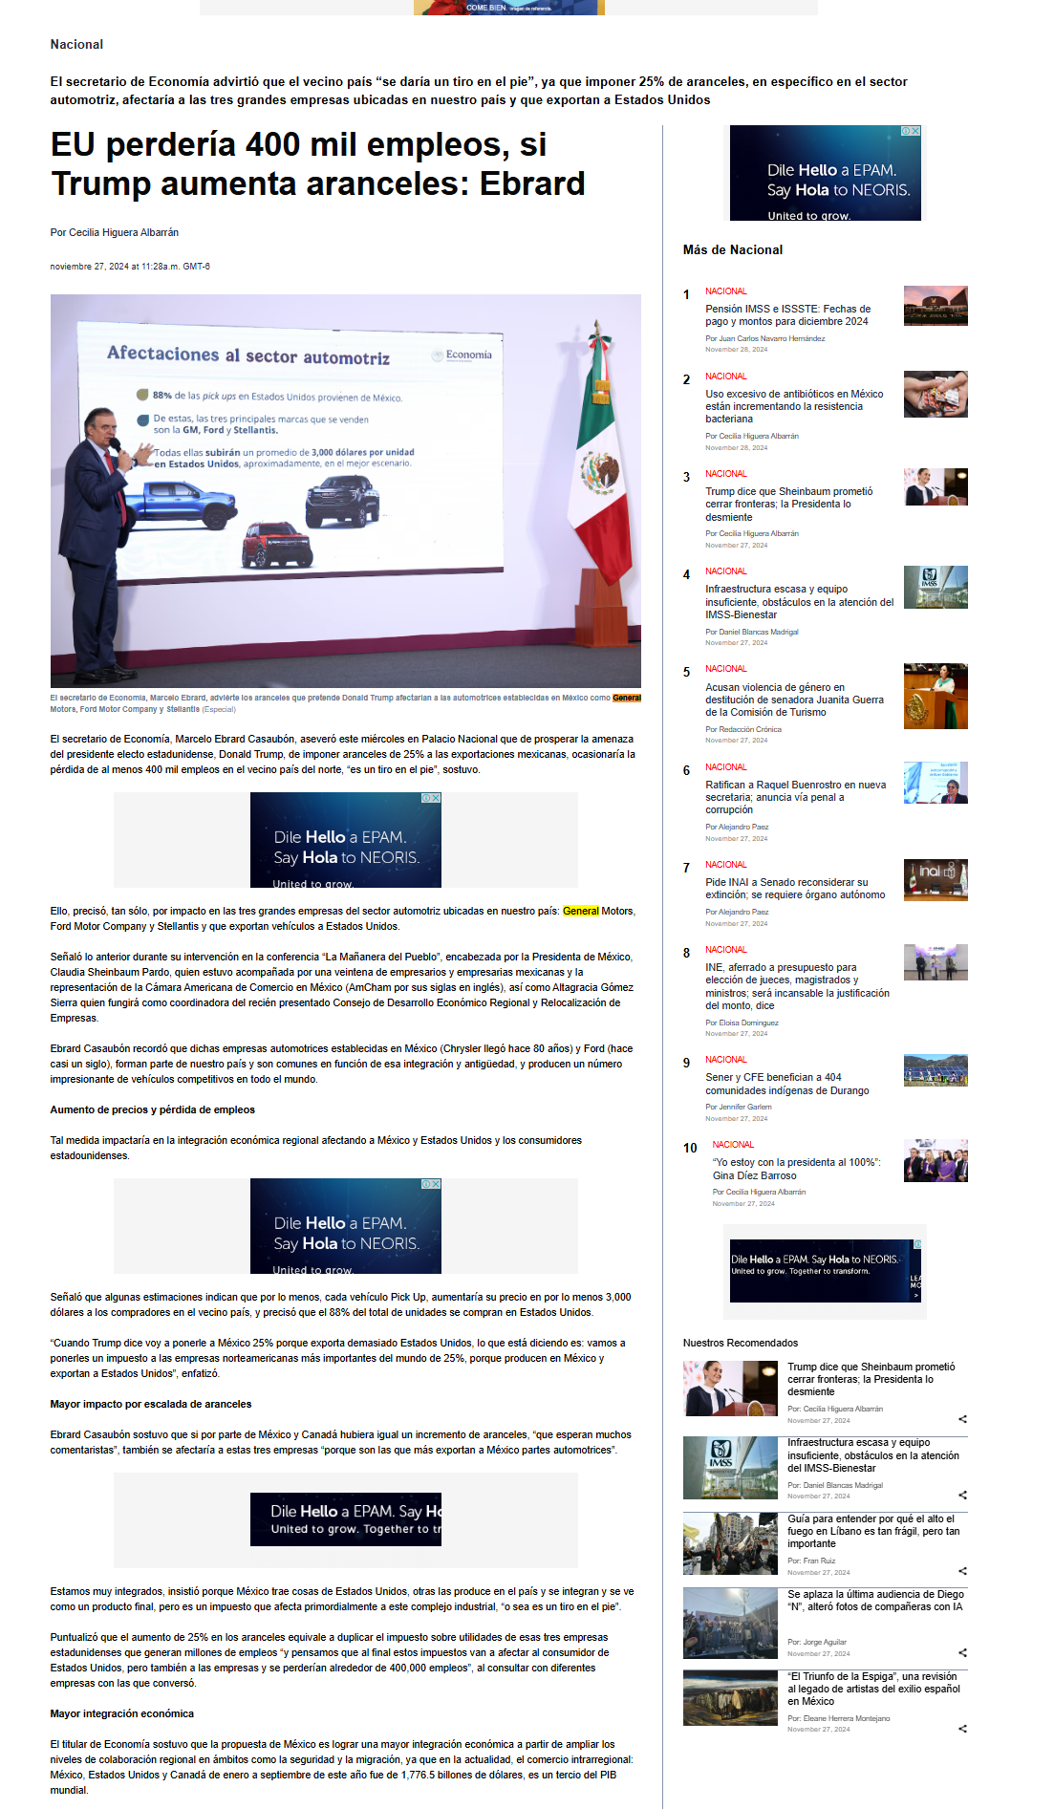This screenshot has width=1054, height=1809.
Task: Click the Gina Díez Barroso thumbnail
Action: 936,1161
